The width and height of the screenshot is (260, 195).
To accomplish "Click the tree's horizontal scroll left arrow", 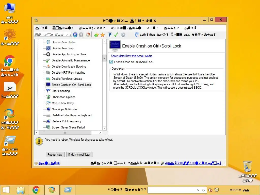I will tap(37, 133).
